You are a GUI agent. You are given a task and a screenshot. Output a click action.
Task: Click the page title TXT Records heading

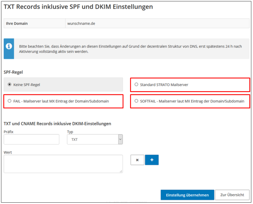point(78,7)
